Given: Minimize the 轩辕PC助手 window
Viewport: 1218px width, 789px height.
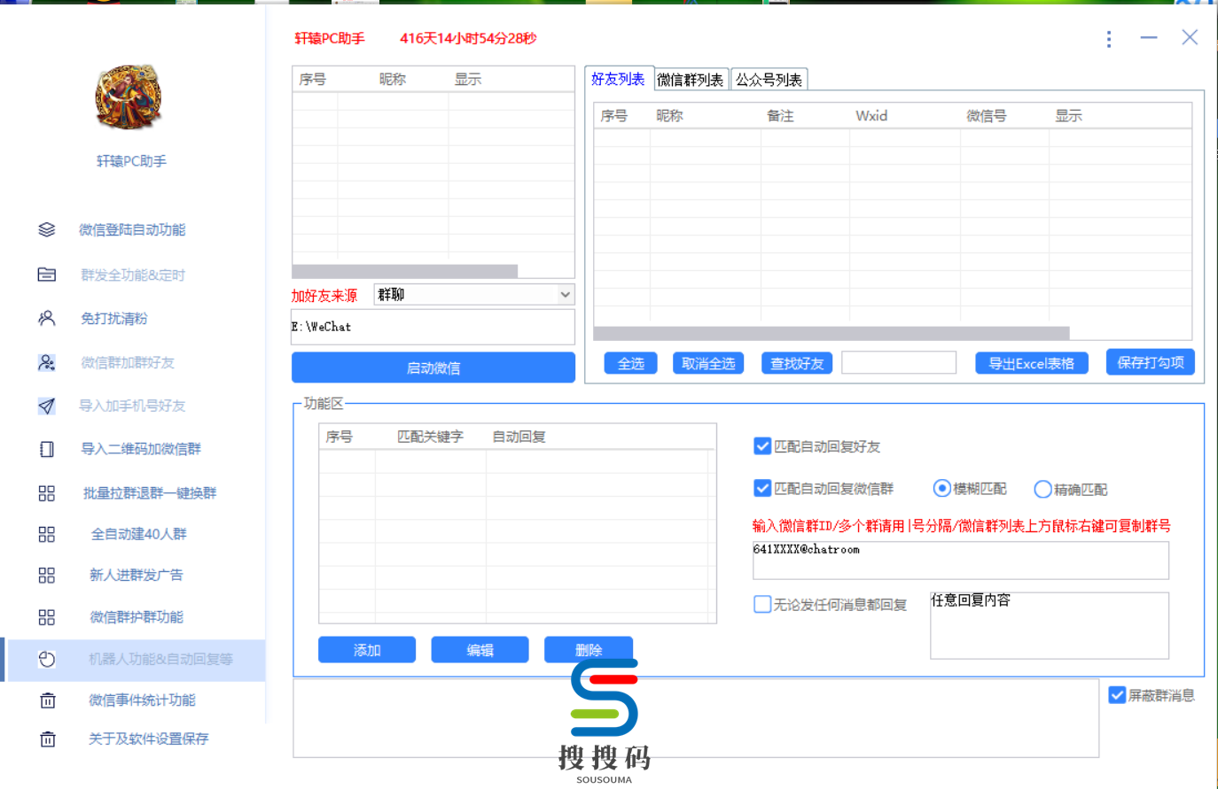Looking at the screenshot, I should 1149,38.
